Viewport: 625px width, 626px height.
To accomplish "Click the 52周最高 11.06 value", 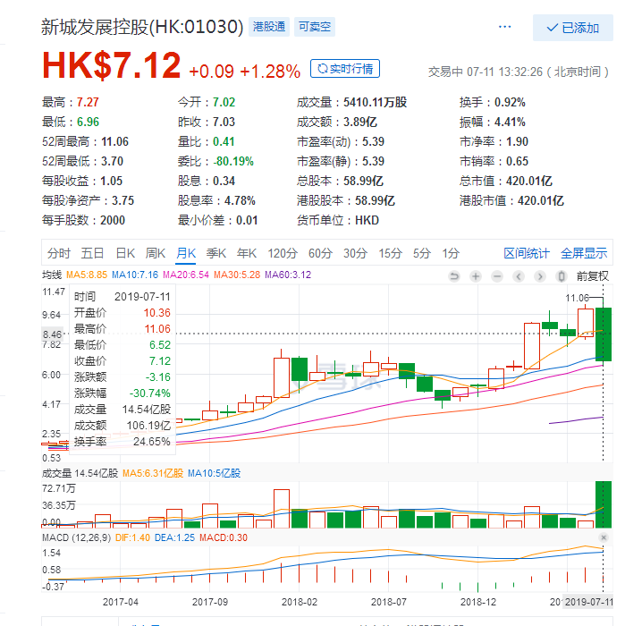I will click(86, 141).
